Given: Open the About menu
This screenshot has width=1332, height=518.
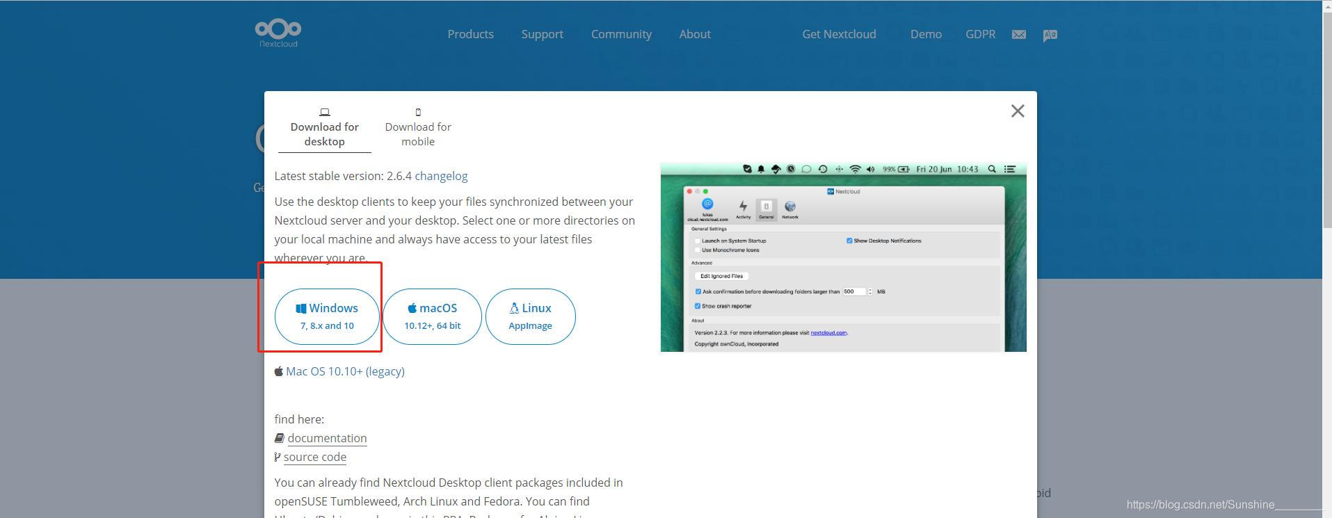Looking at the screenshot, I should click(695, 34).
